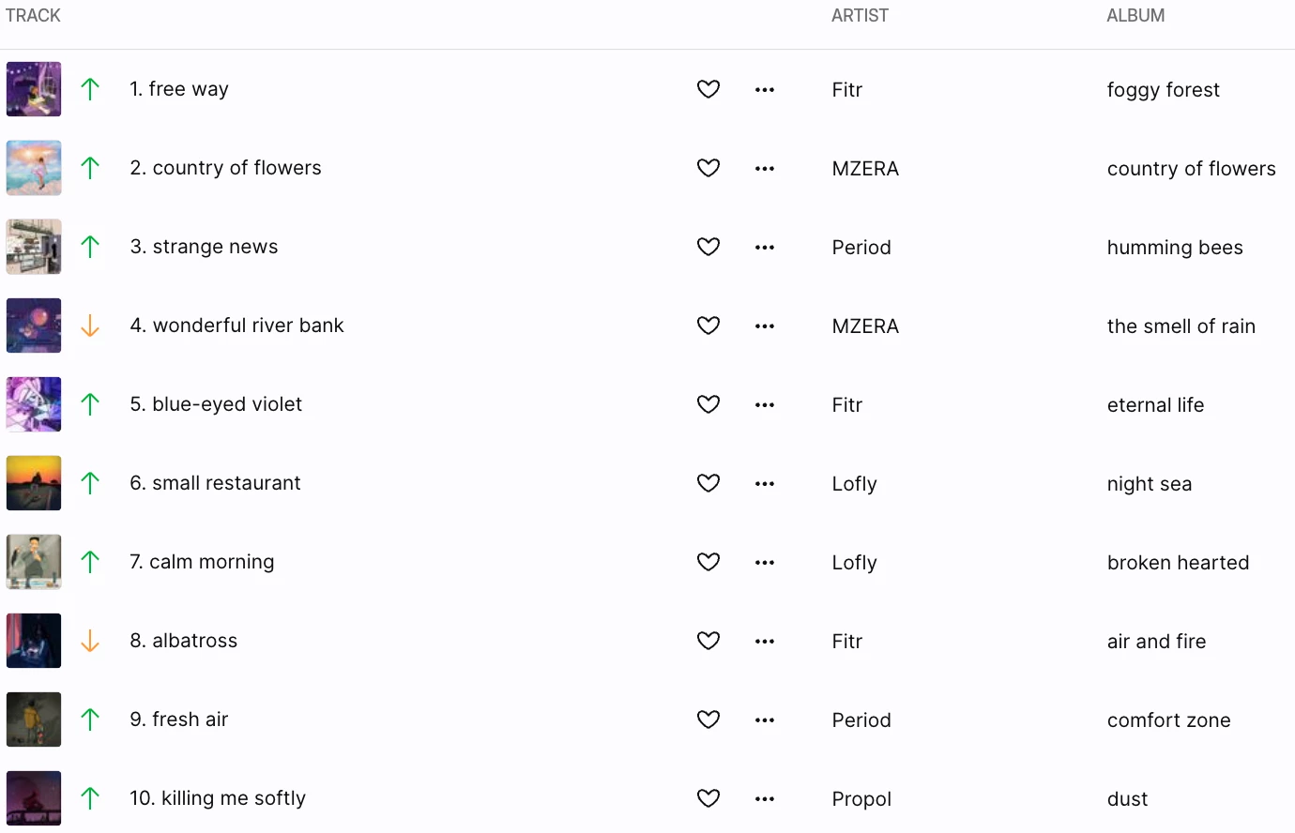
Task: Click the 'calm morning' album art thumbnail
Action: tap(34, 562)
